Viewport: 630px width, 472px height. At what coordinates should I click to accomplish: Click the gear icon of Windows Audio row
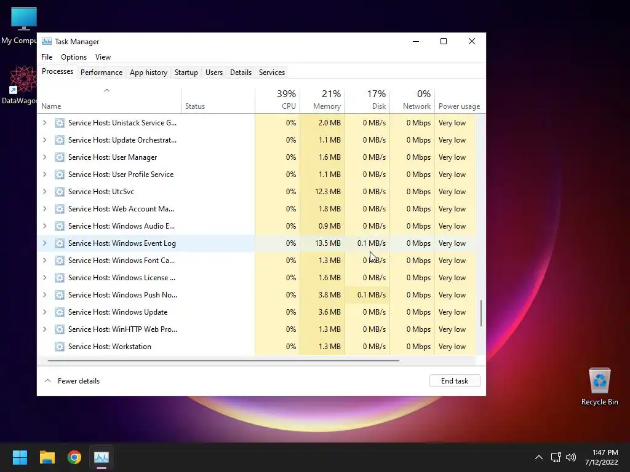60,226
